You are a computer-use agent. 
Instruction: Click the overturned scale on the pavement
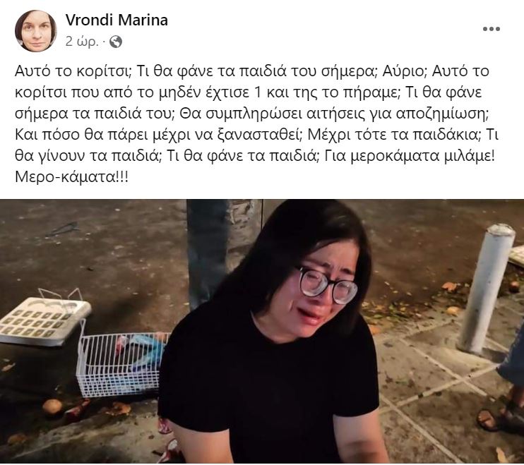[44, 320]
